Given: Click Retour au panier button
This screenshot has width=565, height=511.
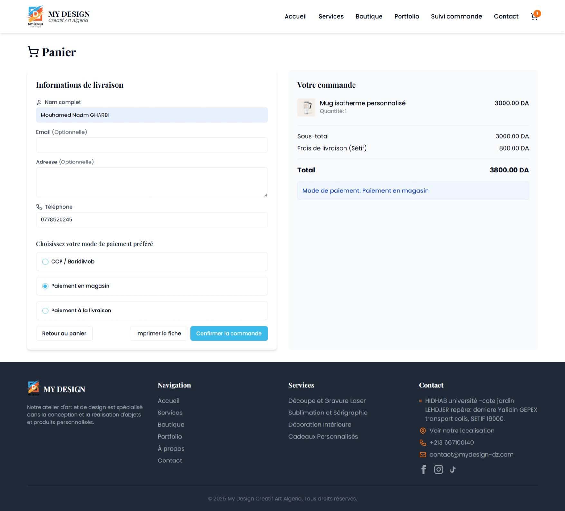Looking at the screenshot, I should [x=64, y=333].
